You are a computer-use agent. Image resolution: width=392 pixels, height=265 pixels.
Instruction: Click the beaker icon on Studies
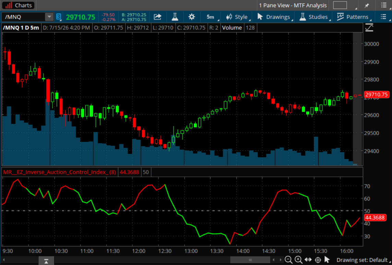pyautogui.click(x=302, y=17)
